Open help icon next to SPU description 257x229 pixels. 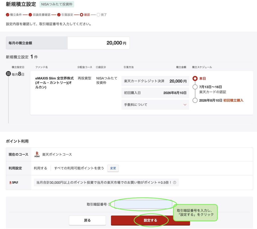(x=175, y=182)
